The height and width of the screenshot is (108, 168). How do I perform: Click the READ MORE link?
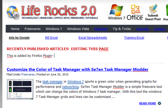pos(148,103)
